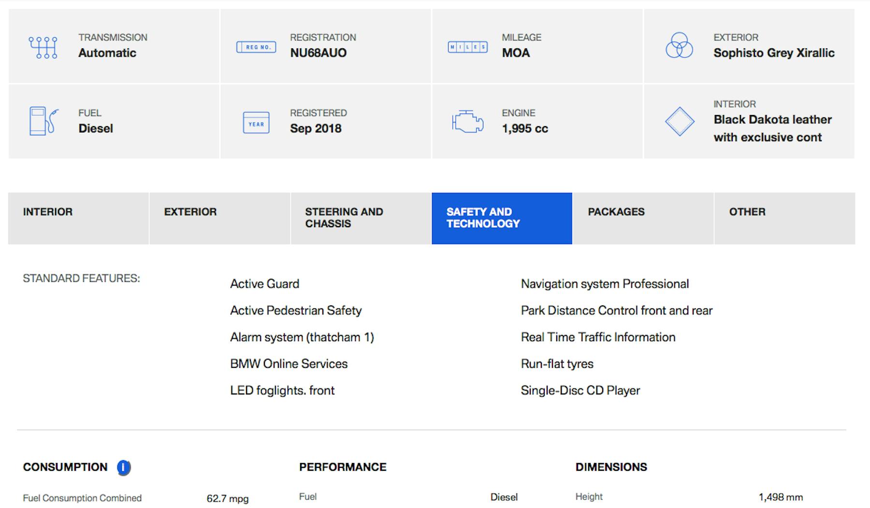Viewport: 870px width, 508px height.
Task: Click the Sep 2018 registered date
Action: pos(316,129)
